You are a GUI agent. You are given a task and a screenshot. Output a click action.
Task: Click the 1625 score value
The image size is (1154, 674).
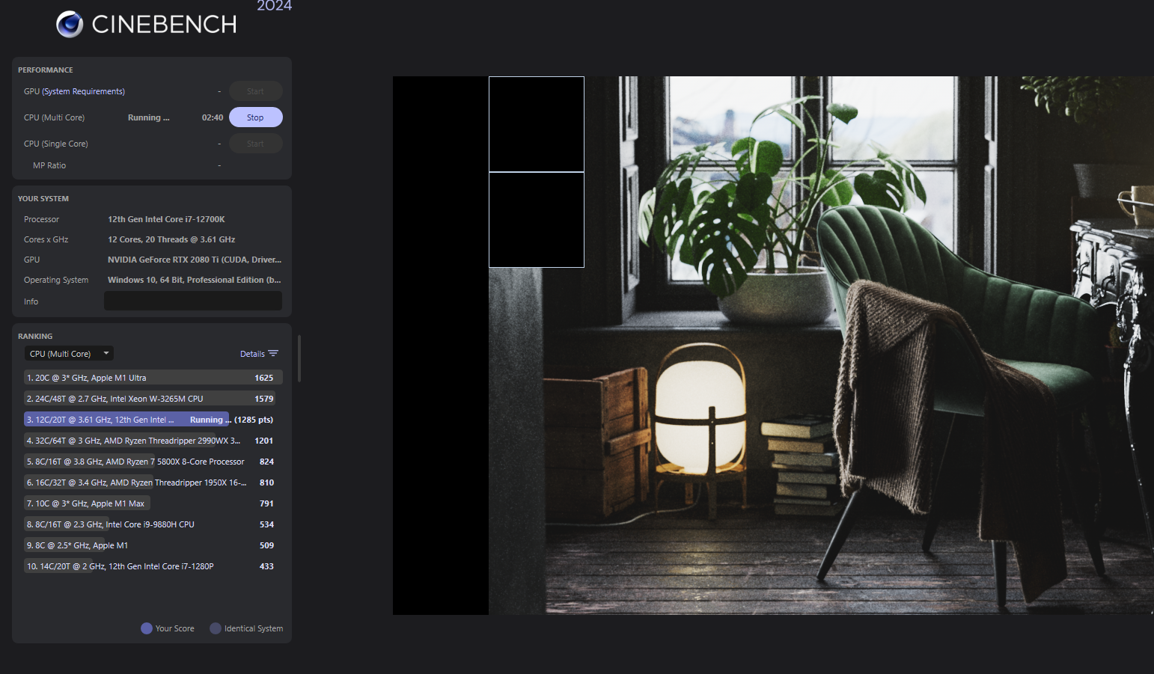click(x=264, y=378)
